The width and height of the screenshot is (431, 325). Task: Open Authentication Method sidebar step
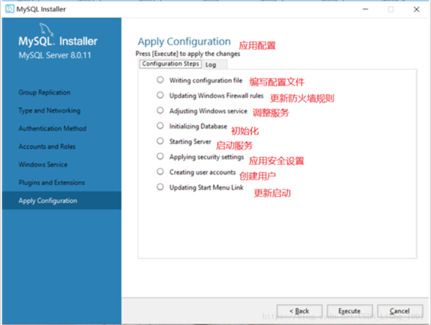52,128
